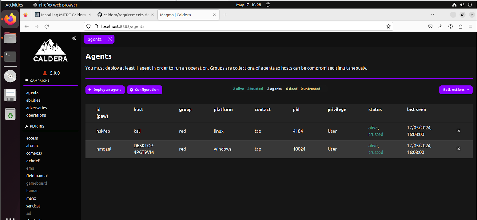
Task: Switch to Installing MITRE Caldera tab
Action: click(x=63, y=15)
